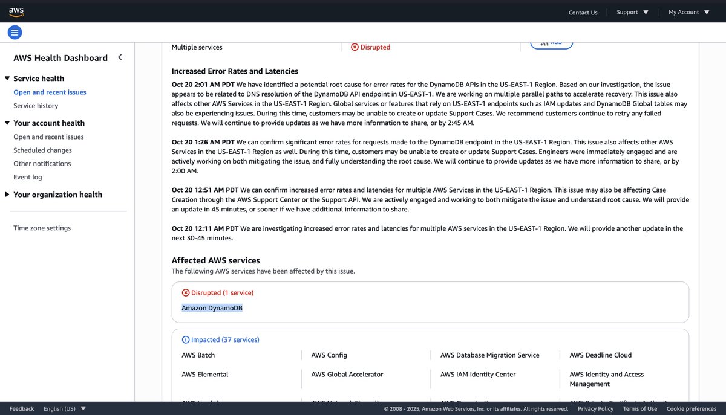Open the Support dropdown menu

pyautogui.click(x=632, y=12)
